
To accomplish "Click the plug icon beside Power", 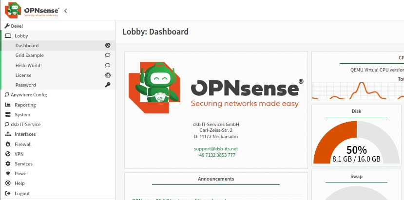I will (8, 173).
